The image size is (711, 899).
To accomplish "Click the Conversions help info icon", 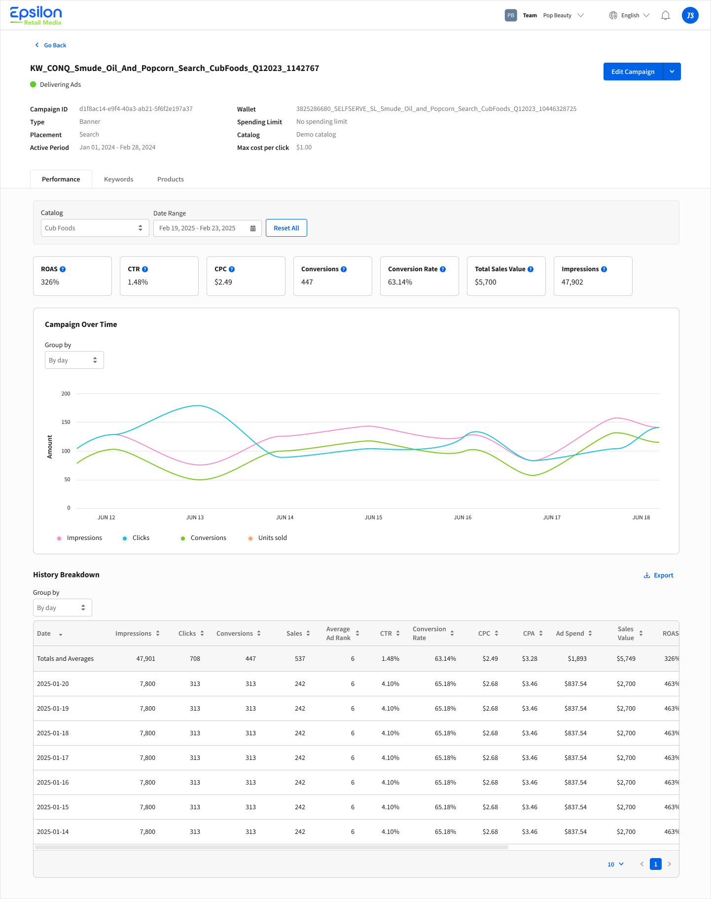I will pos(344,269).
